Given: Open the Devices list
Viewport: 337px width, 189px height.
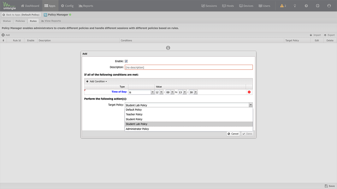Looking at the screenshot, I should (x=246, y=6).
